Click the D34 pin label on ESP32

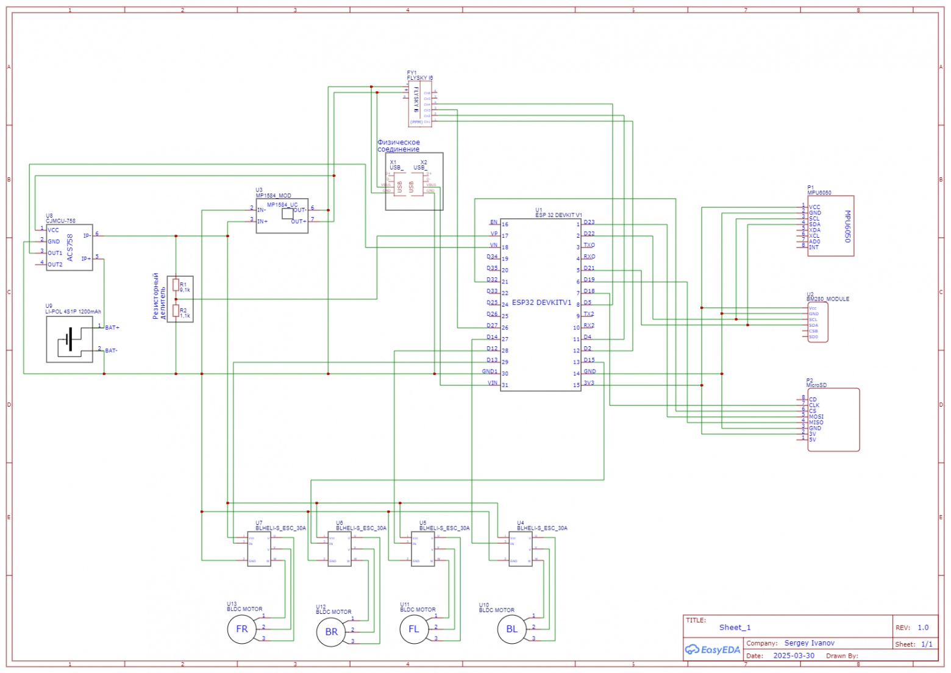[492, 257]
